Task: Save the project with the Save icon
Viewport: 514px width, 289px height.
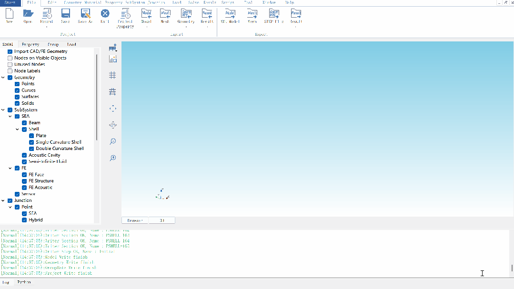Action: coord(66,13)
